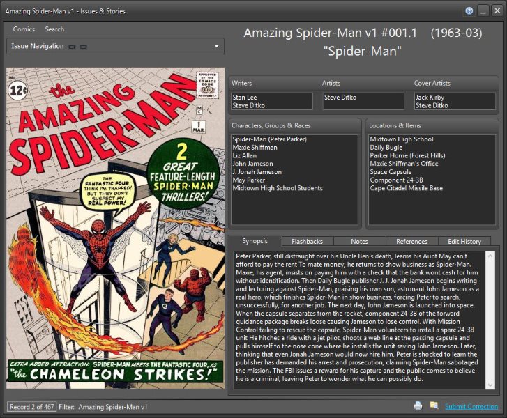Viewport: 507px width, 418px height.
Task: Select Midtown High School location
Action: click(x=402, y=139)
